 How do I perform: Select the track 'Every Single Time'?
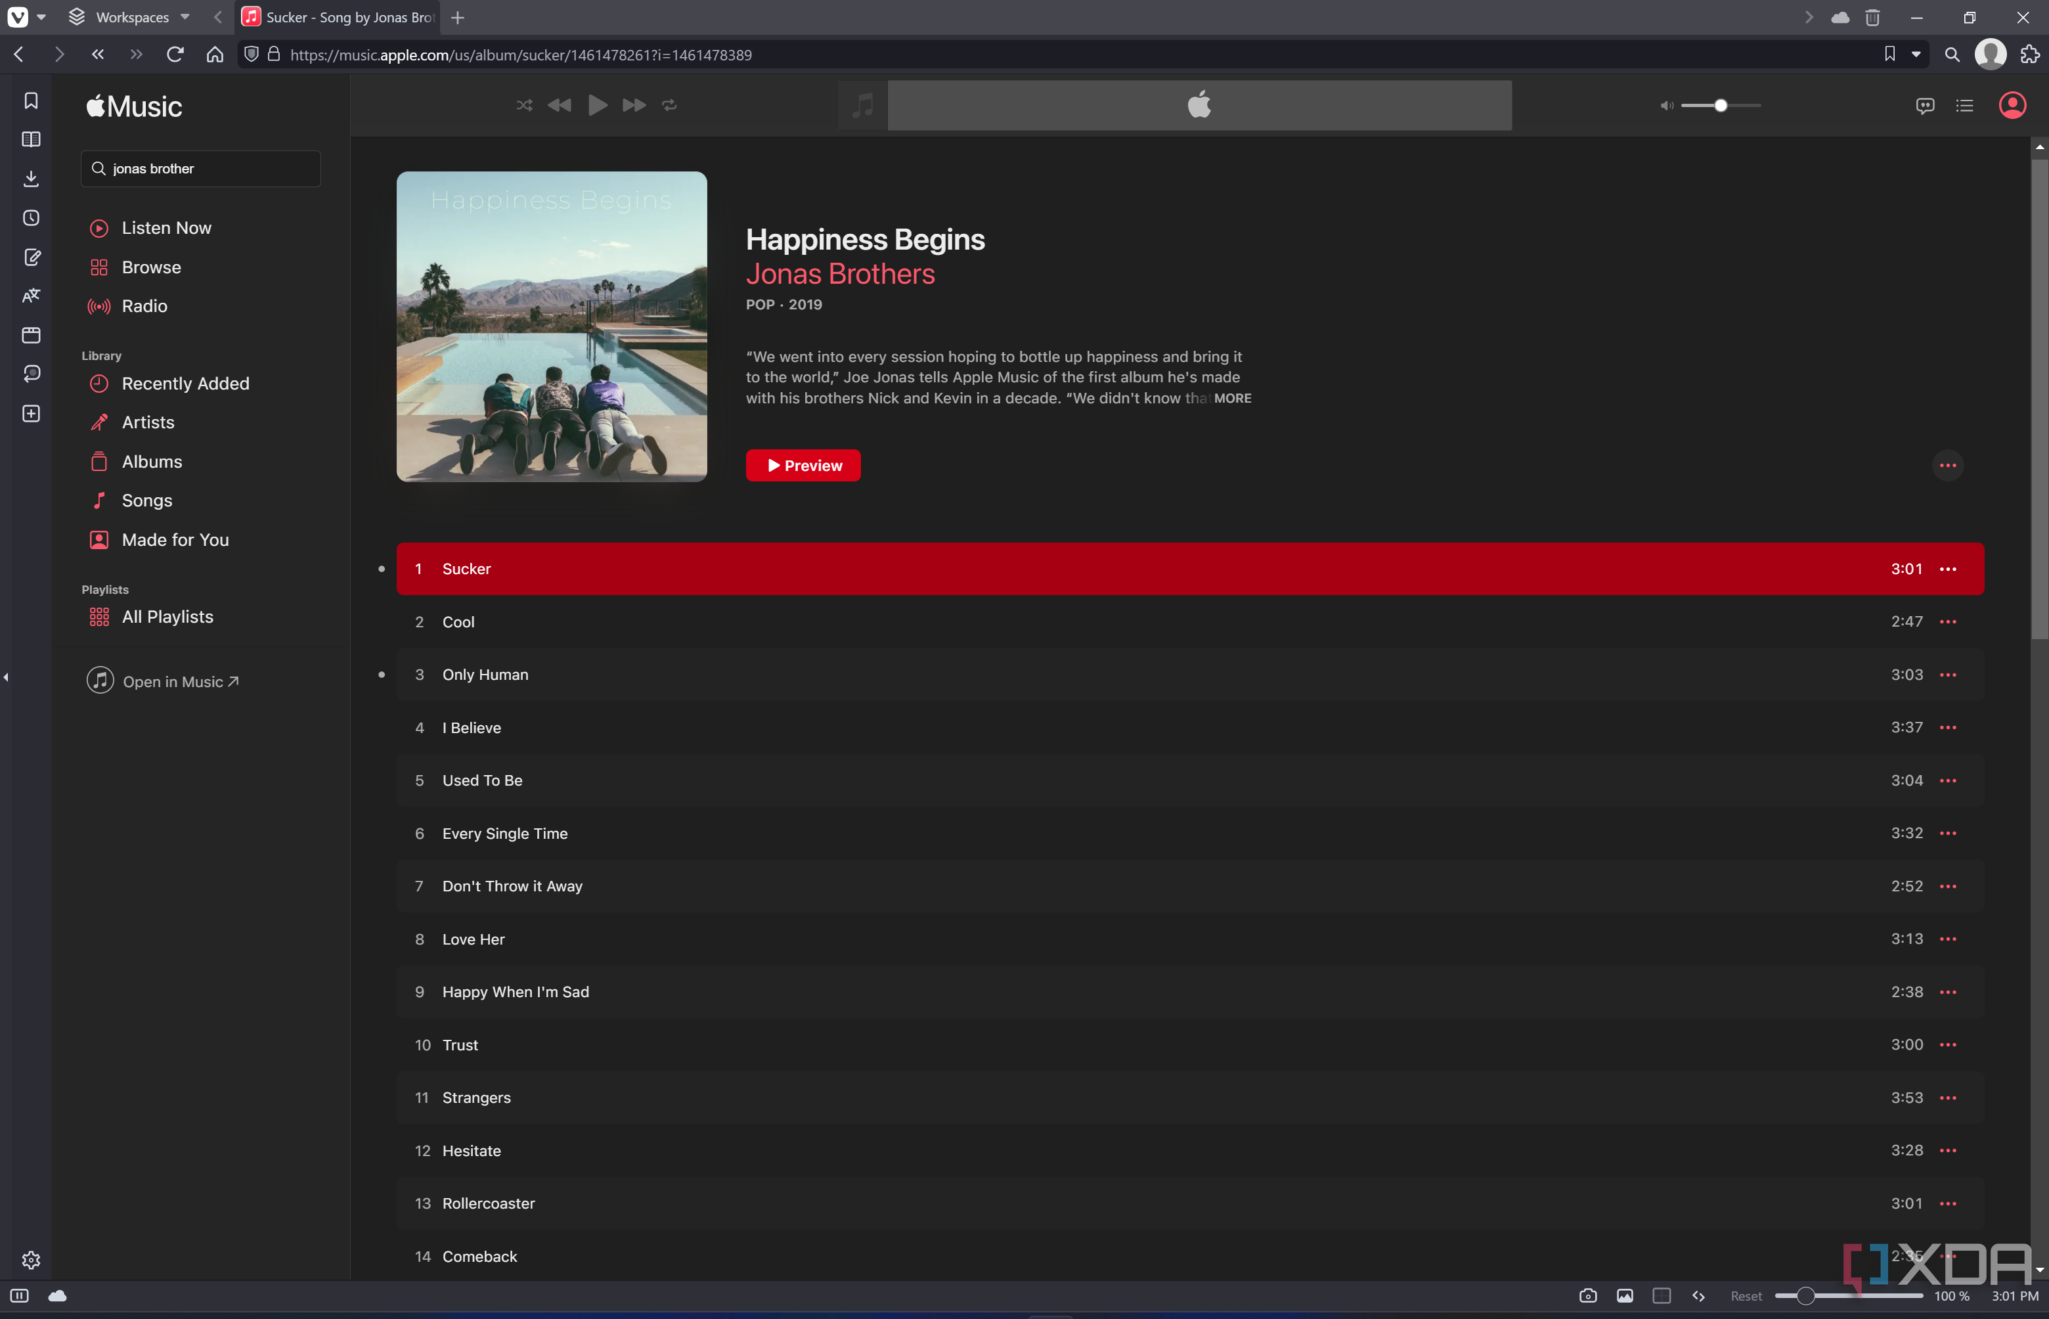[1189, 834]
